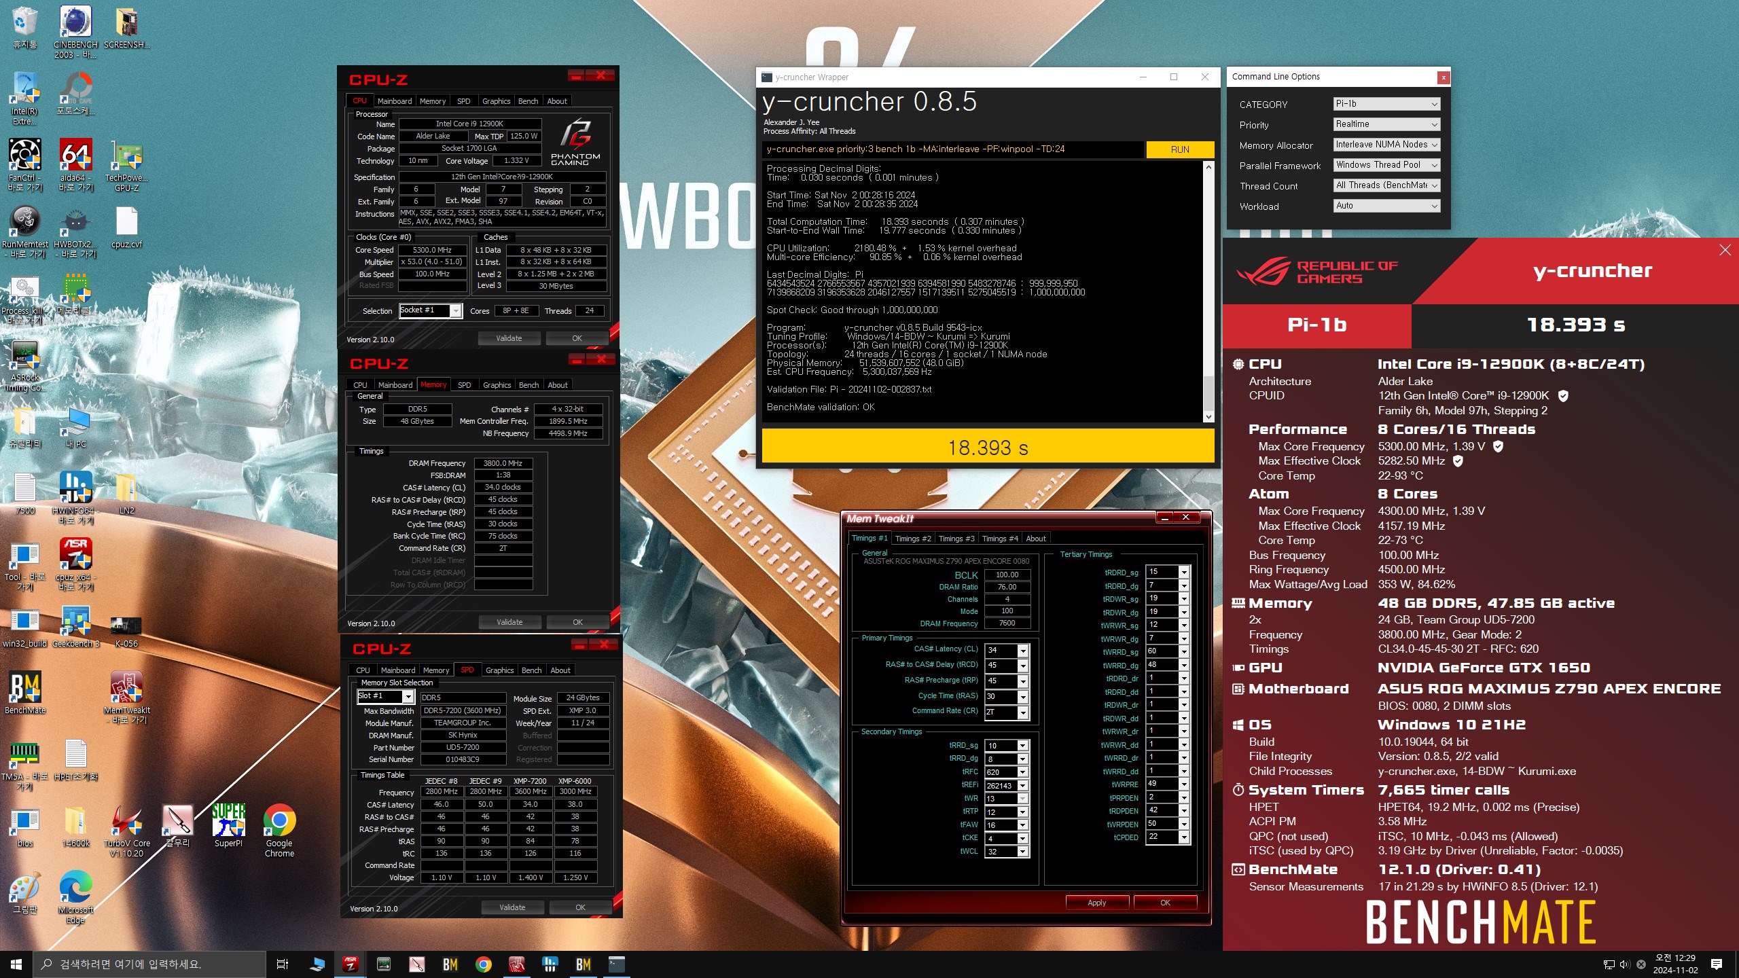Open the Priority Realtime dropdown
Screen dimensions: 1739x978
tap(1386, 124)
